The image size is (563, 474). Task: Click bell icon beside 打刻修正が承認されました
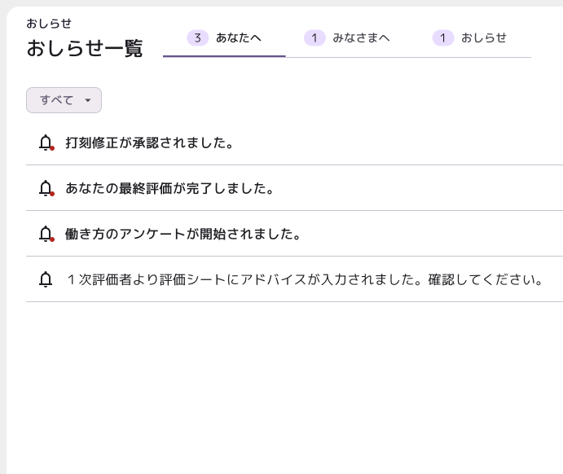point(46,143)
